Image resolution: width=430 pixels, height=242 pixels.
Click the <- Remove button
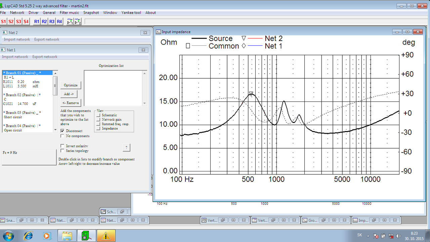click(x=71, y=103)
